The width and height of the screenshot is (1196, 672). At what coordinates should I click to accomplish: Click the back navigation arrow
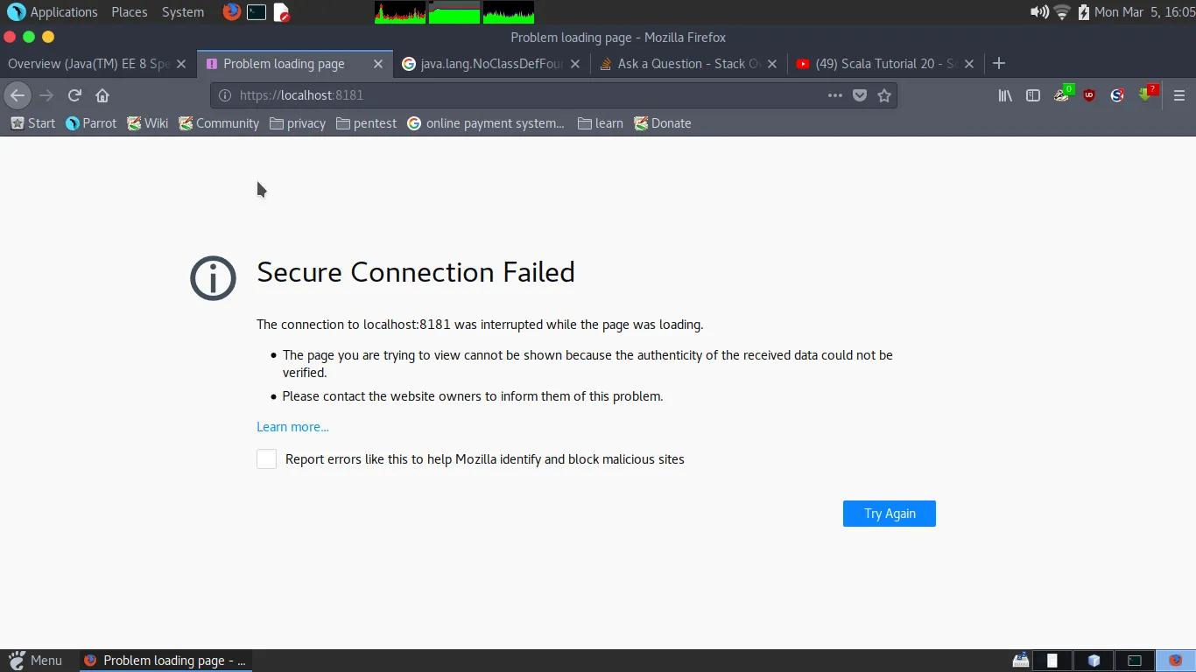point(18,95)
